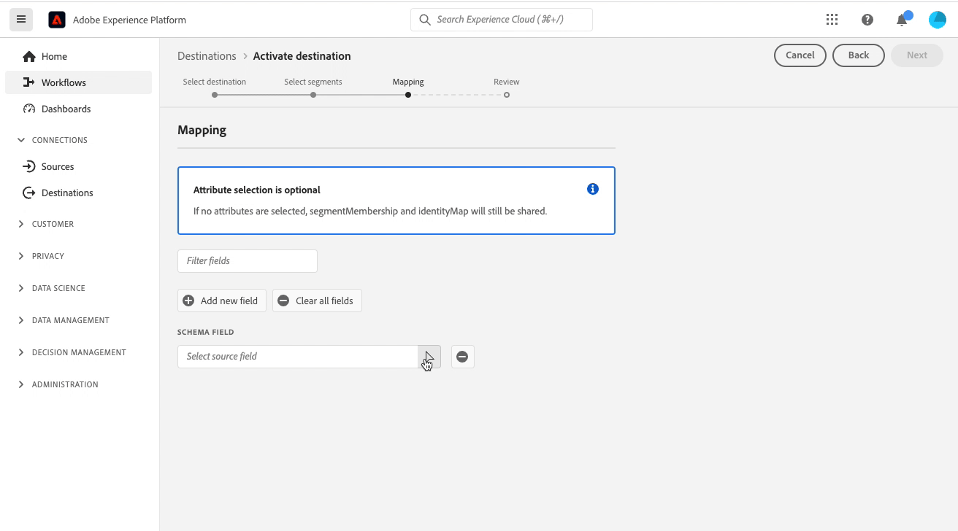Expand the Customer section
This screenshot has height=531, width=958.
(53, 224)
